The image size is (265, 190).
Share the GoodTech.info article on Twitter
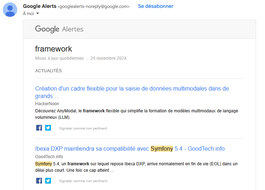click(48, 181)
